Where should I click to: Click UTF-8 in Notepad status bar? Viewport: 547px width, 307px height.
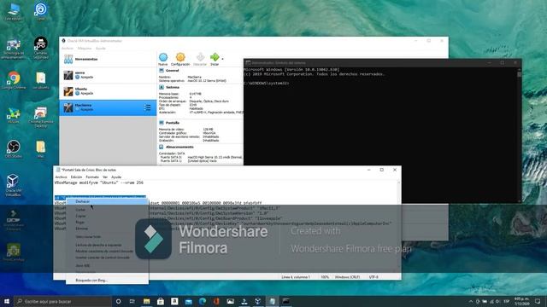373,277
